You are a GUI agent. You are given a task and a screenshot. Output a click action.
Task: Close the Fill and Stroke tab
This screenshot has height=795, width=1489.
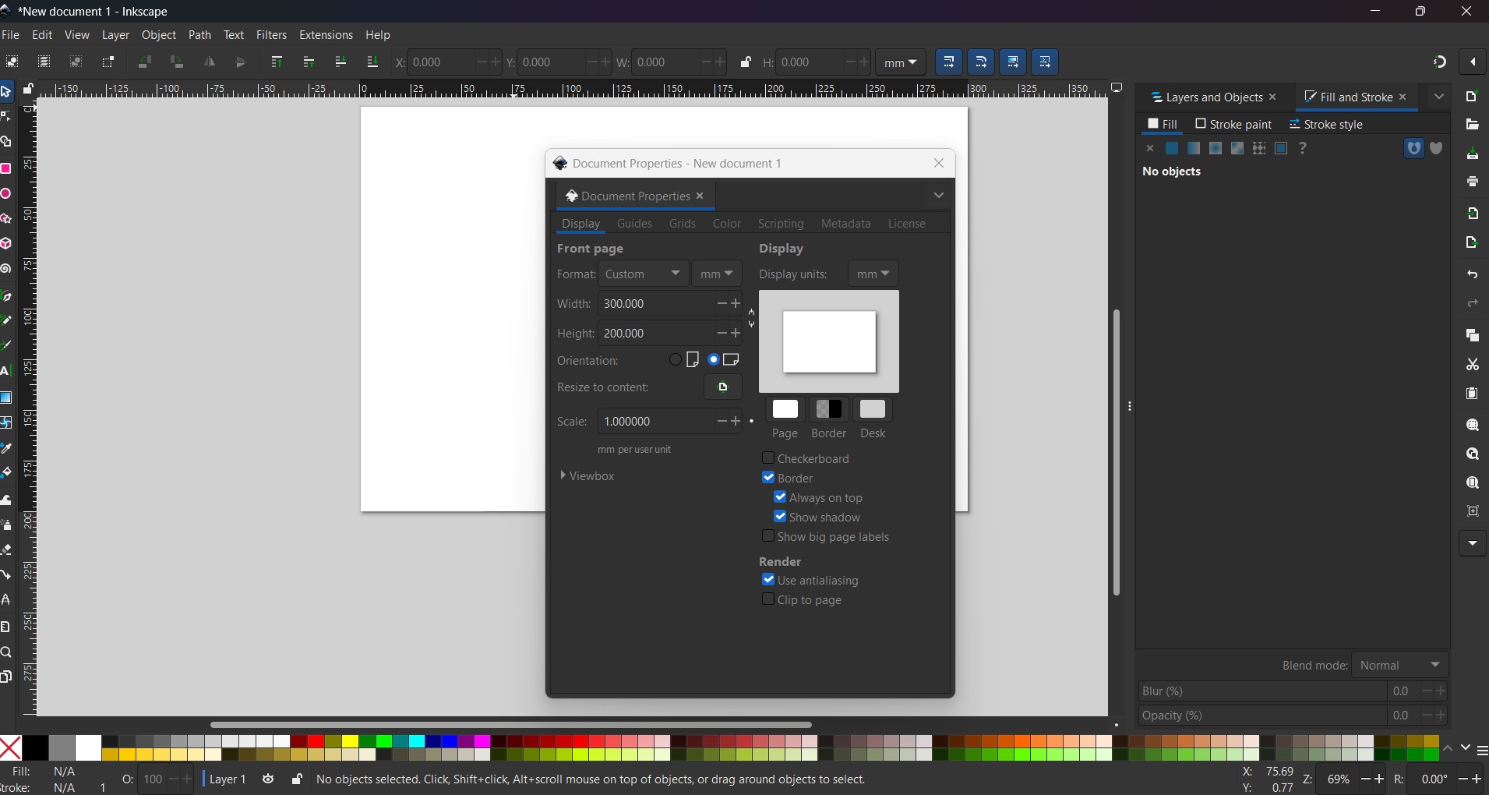tap(1403, 97)
